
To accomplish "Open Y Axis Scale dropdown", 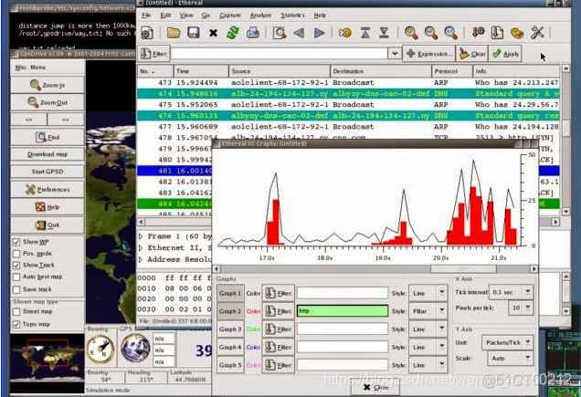I will (510, 358).
